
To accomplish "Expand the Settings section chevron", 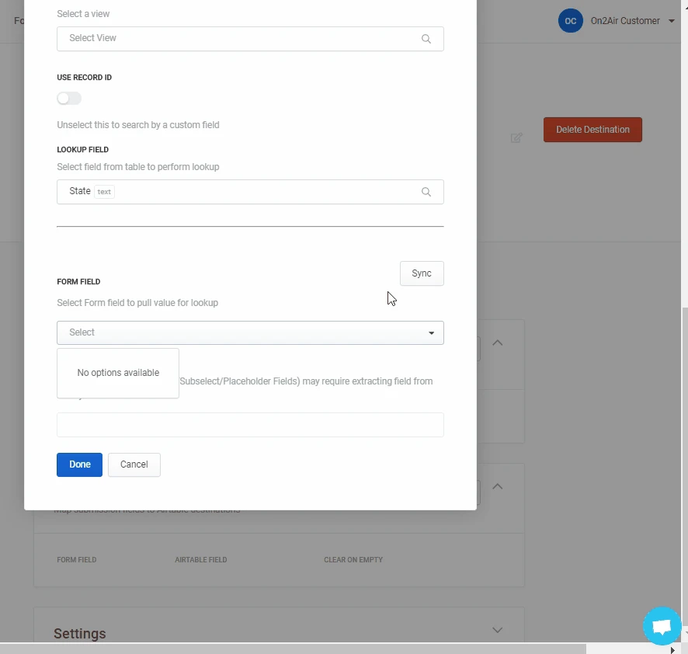I will click(498, 630).
